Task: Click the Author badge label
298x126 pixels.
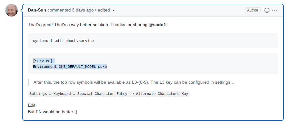Action: pos(252,10)
